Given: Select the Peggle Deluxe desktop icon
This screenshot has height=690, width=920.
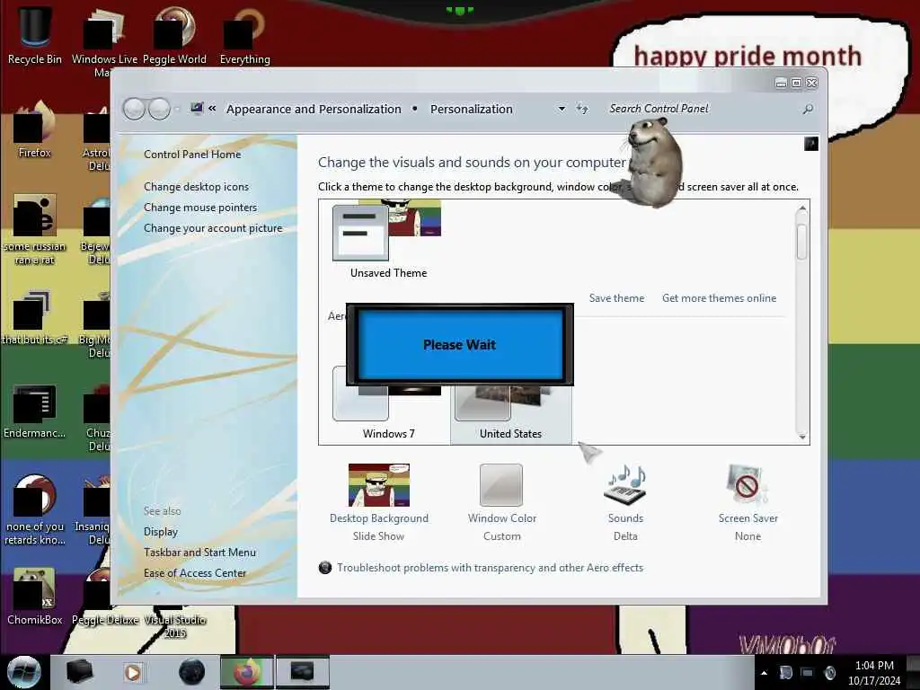Looking at the screenshot, I should (x=105, y=597).
